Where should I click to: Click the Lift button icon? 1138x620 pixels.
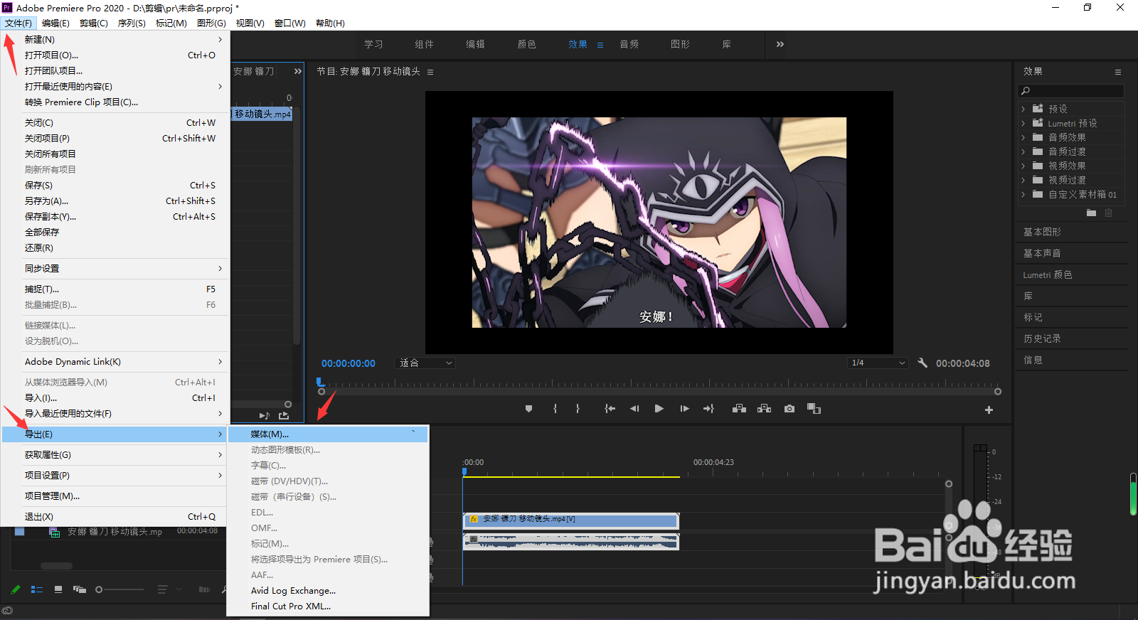point(740,409)
